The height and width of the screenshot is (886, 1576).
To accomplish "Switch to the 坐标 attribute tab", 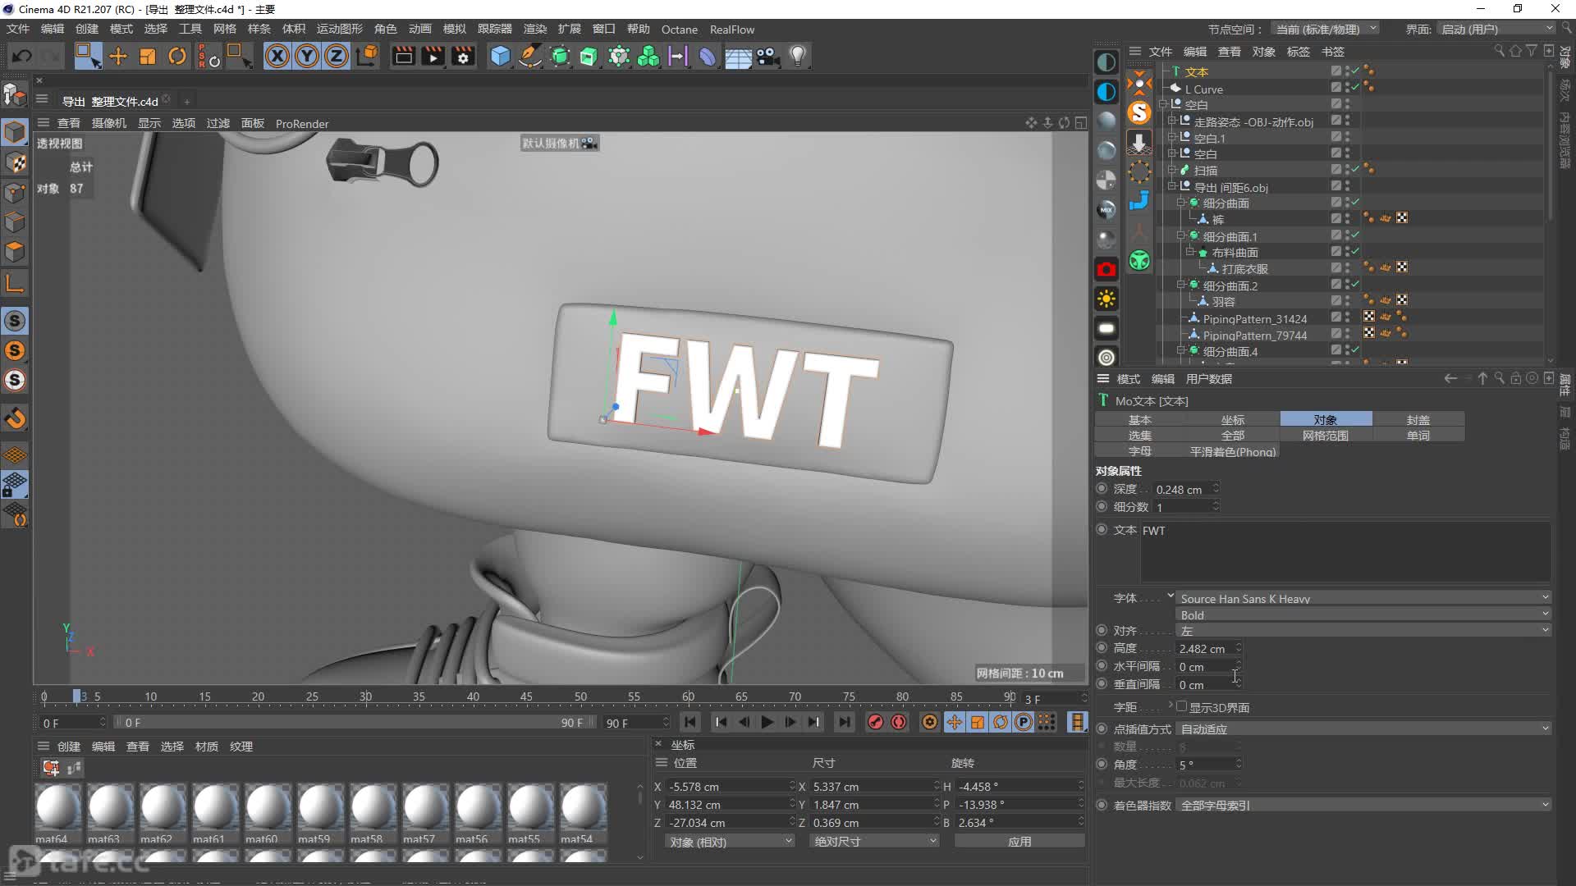I will coord(1232,419).
